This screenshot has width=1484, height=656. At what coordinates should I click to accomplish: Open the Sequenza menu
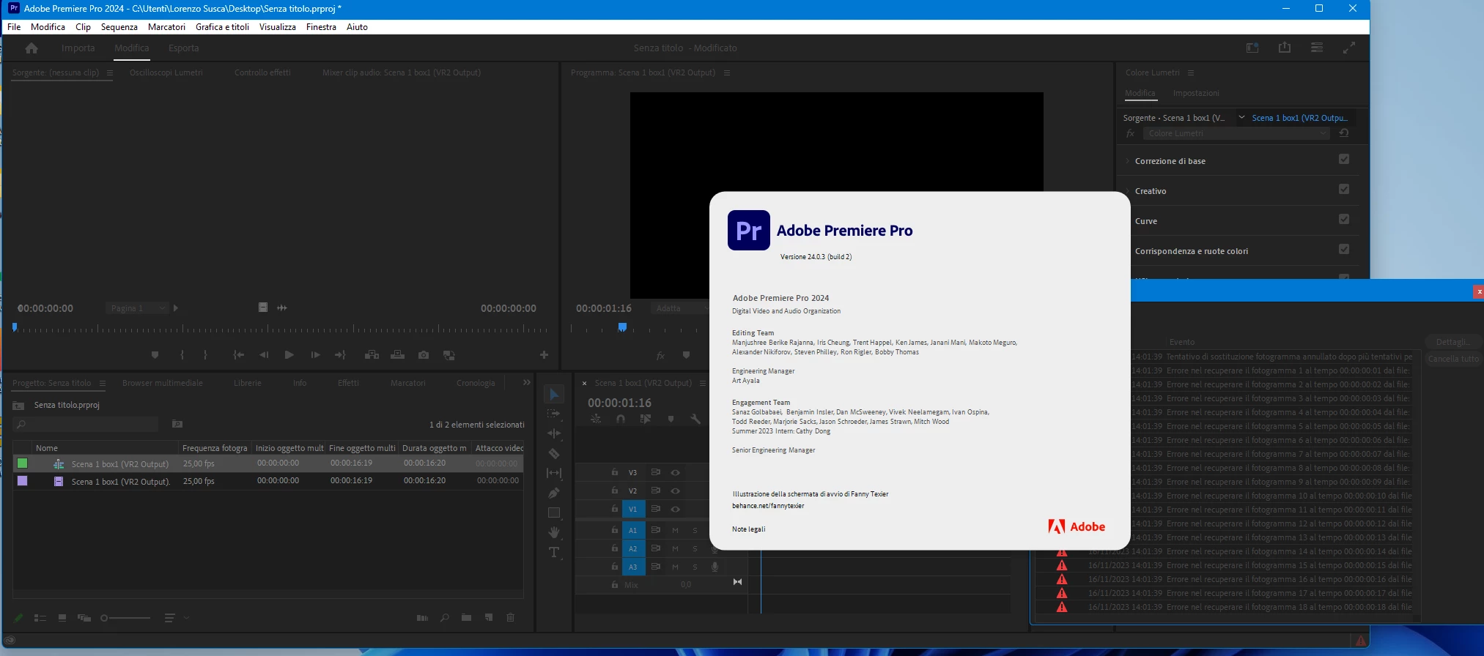[119, 27]
